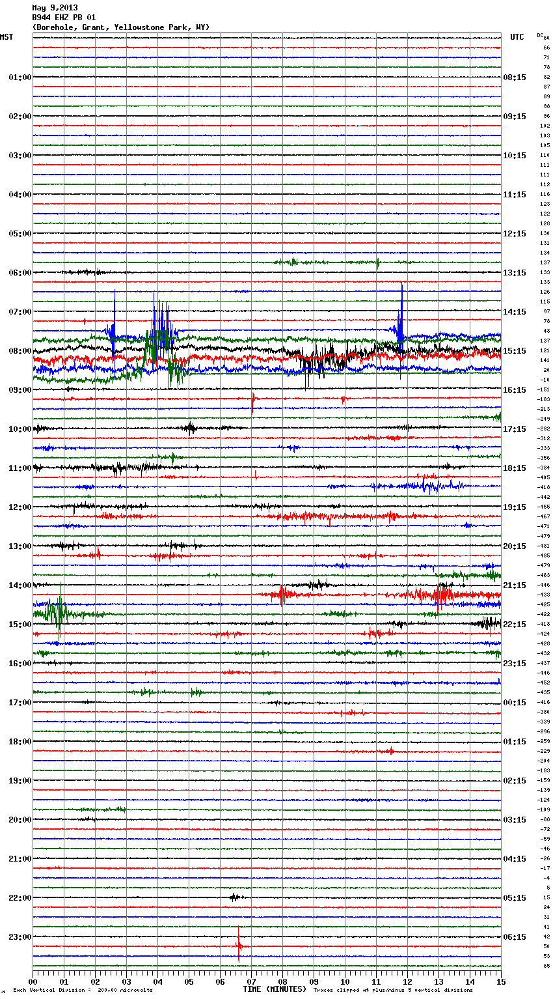Select the MST time label '01:00'

coord(20,77)
